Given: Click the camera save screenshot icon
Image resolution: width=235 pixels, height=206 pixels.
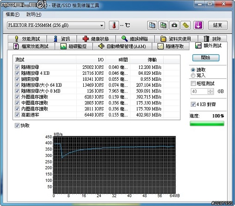Looking at the screenshot, I should tap(174, 25).
